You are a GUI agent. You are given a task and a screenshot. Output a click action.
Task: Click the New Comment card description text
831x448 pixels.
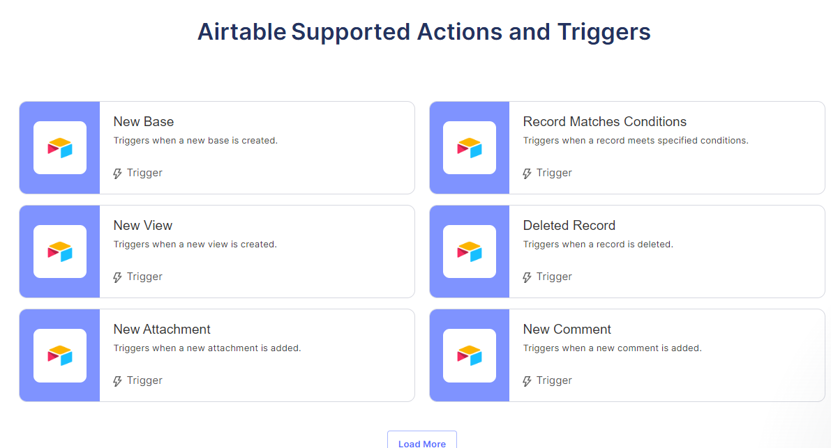coord(612,348)
